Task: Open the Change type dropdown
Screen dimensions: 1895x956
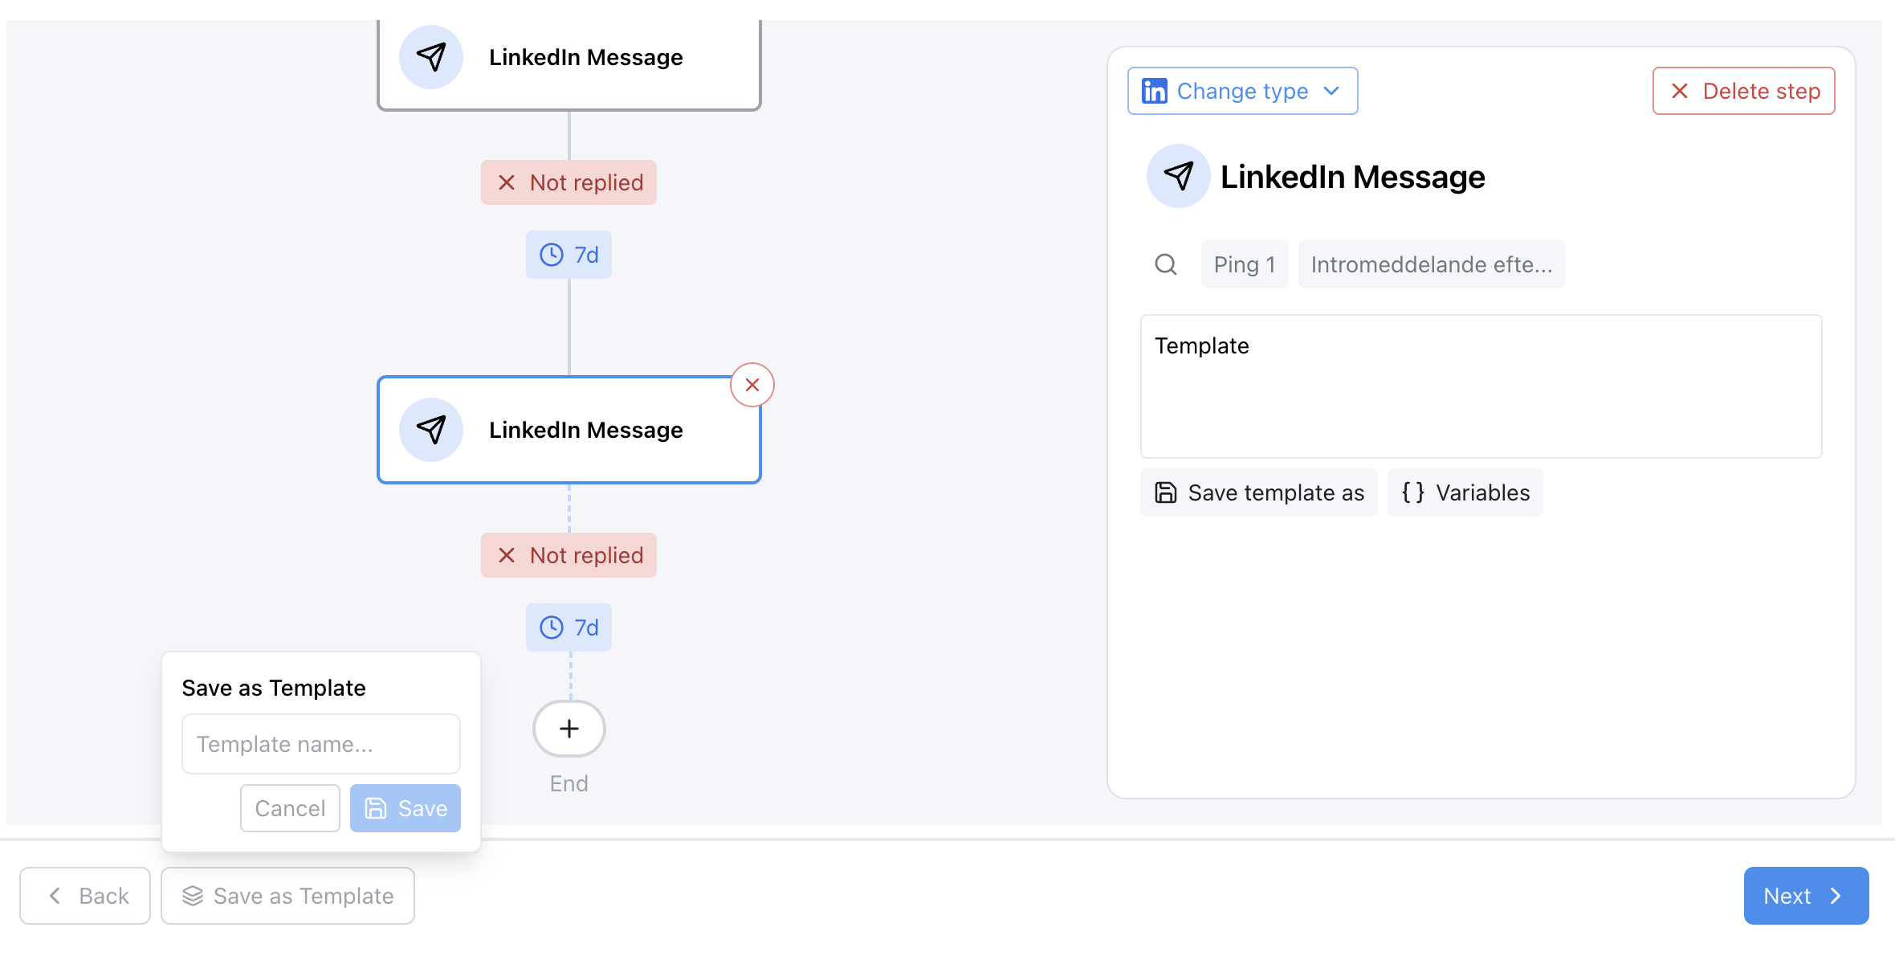Action: (x=1242, y=91)
